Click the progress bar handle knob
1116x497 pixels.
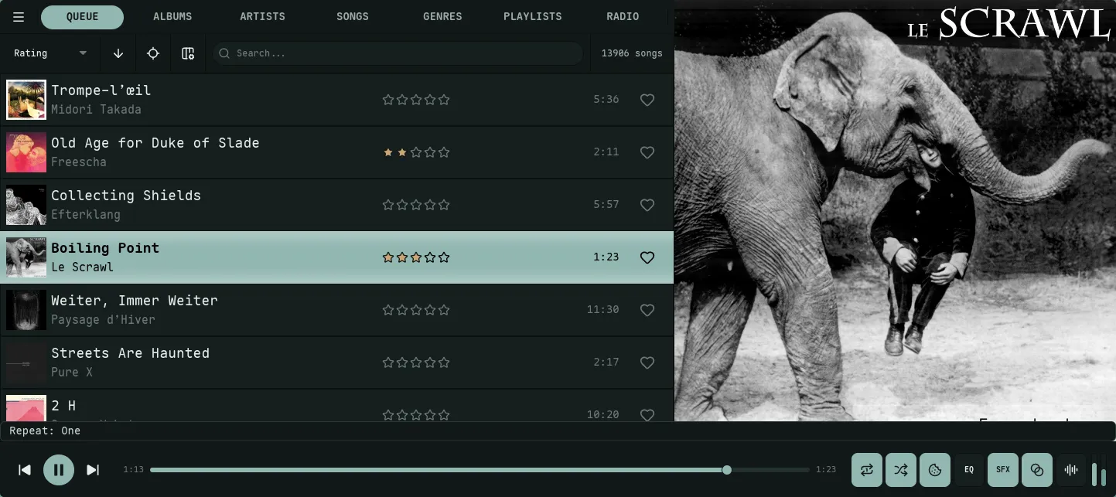(726, 470)
